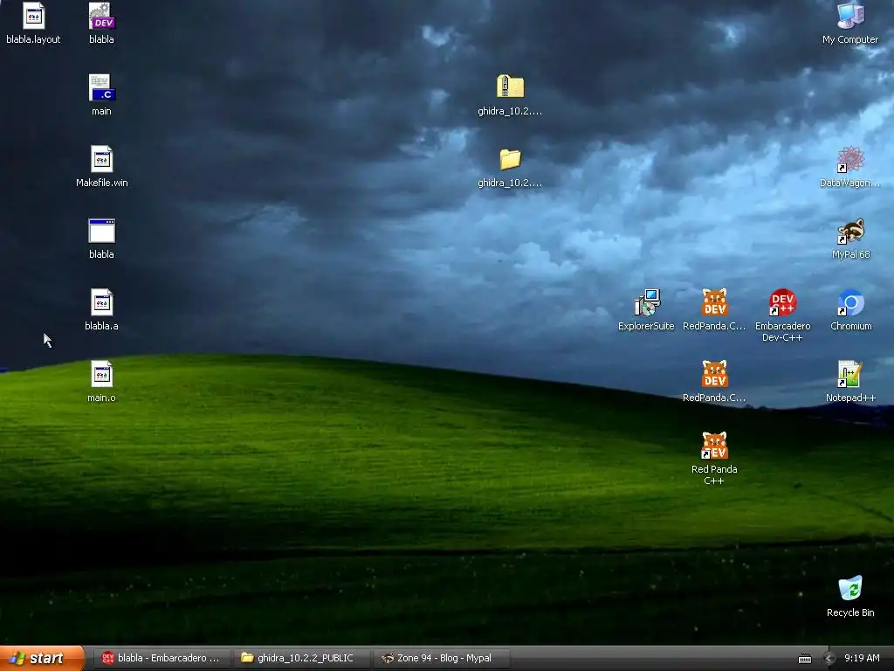Select the ghidra zip archive icon

(510, 87)
